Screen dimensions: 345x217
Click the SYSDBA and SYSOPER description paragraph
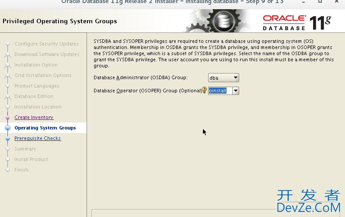pos(214,53)
